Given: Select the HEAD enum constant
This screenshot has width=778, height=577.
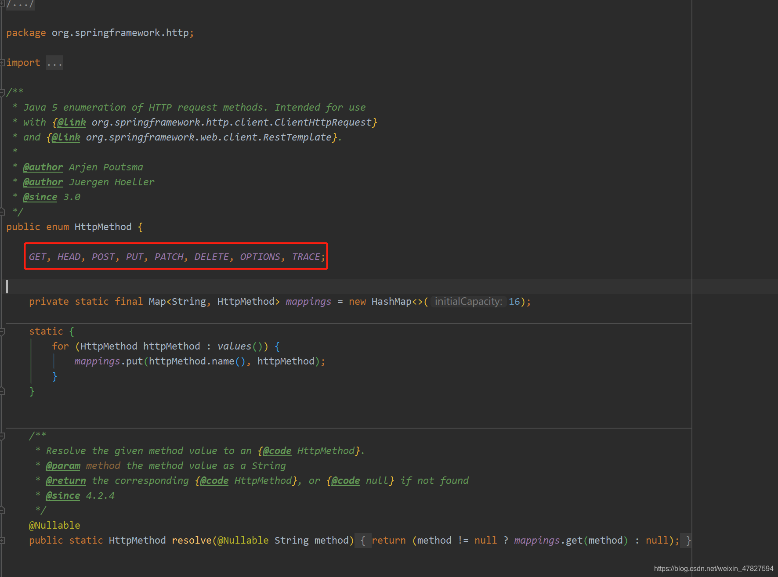Looking at the screenshot, I should pyautogui.click(x=69, y=257).
